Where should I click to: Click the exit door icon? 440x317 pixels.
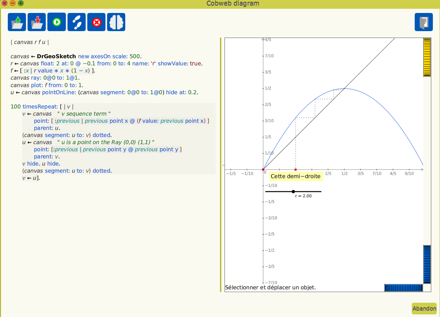click(424, 22)
